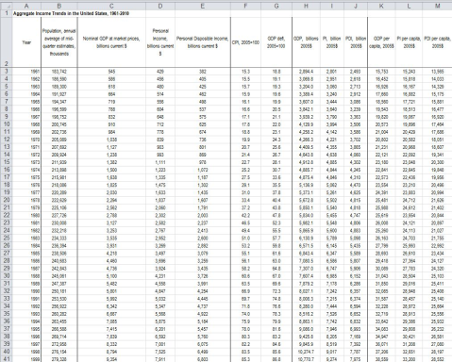Click the Personal Disposable Income header cell

pyautogui.click(x=203, y=42)
